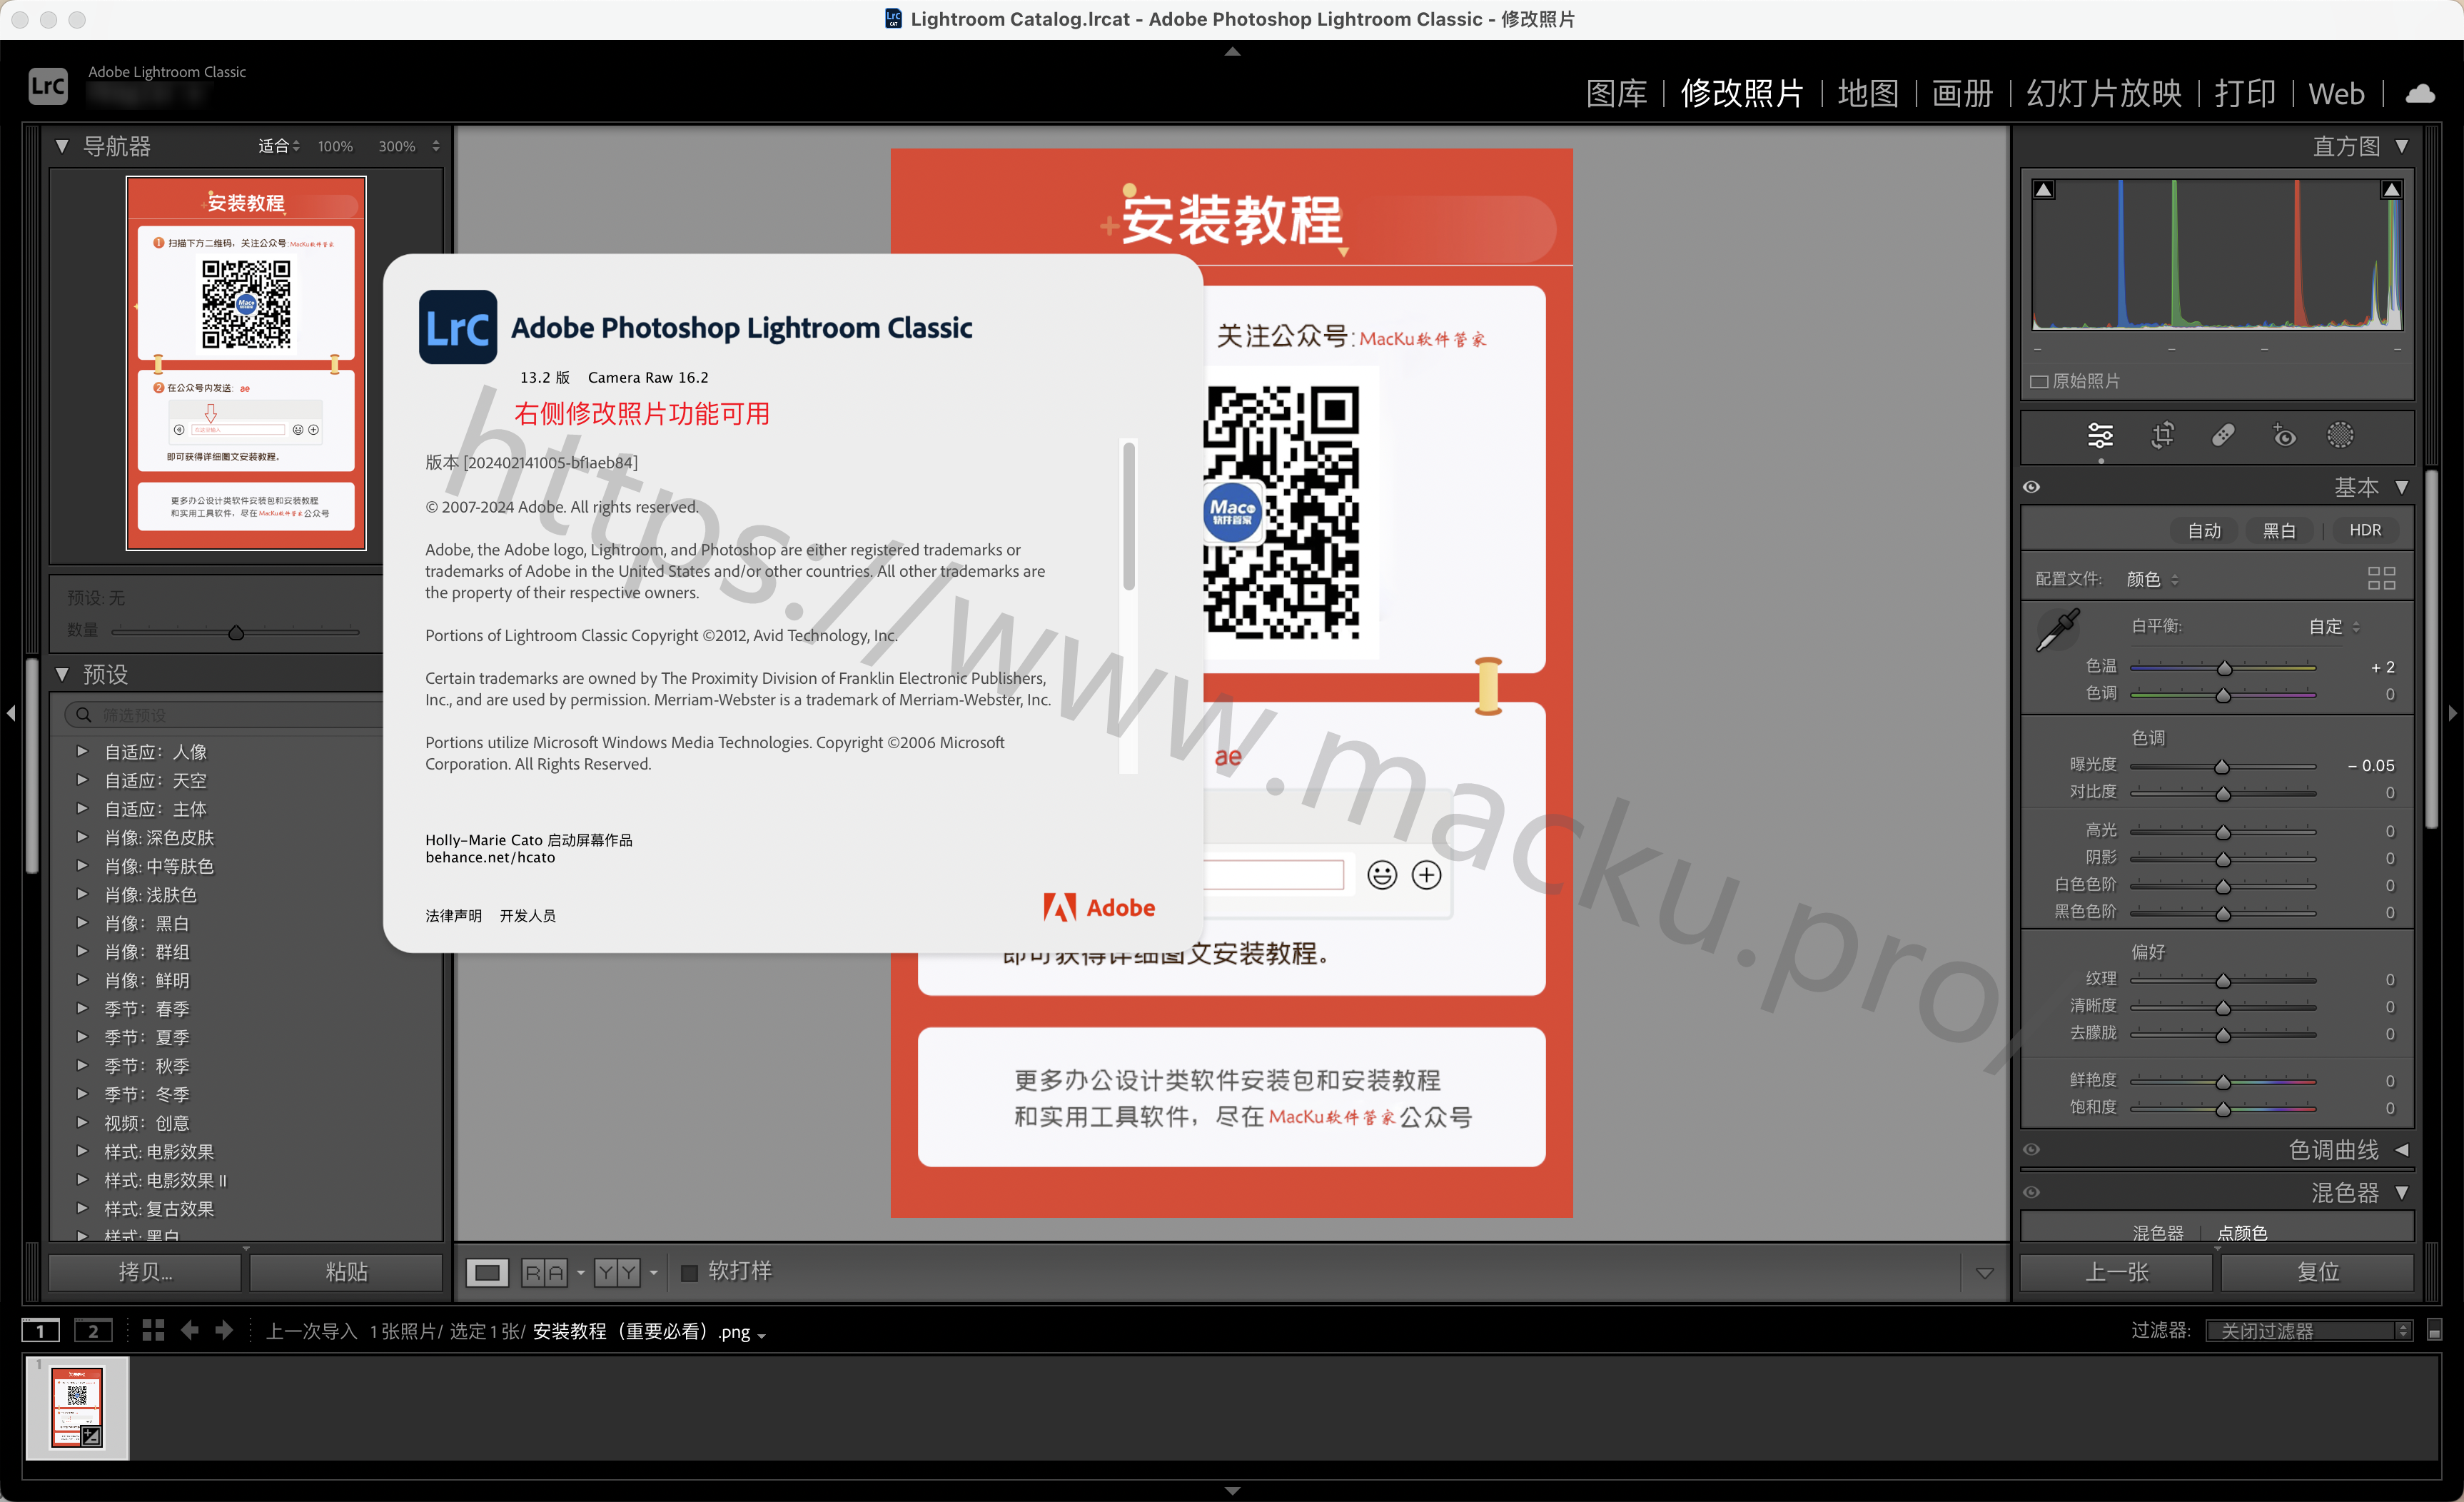
Task: Open 开发人员 link in About dialog
Action: click(527, 915)
